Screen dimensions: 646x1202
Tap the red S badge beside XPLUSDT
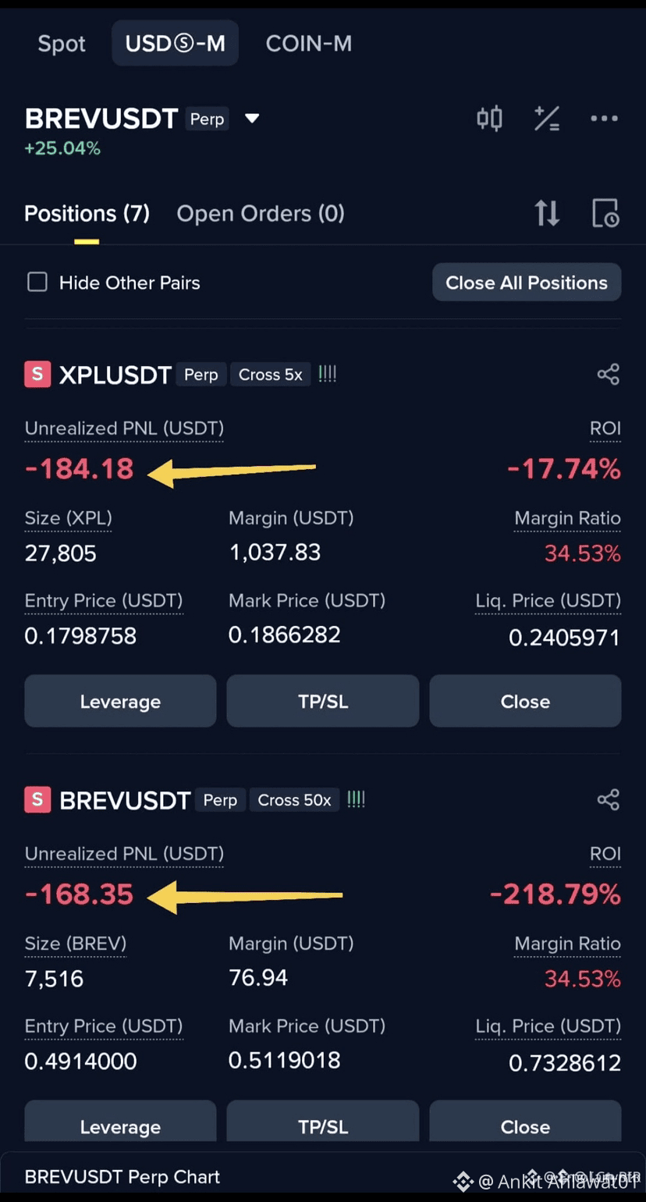(37, 375)
